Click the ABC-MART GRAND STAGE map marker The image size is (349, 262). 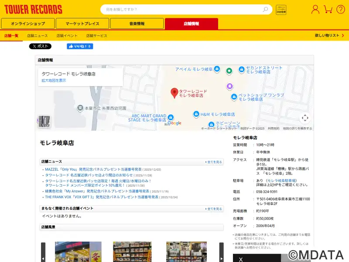[171, 117]
